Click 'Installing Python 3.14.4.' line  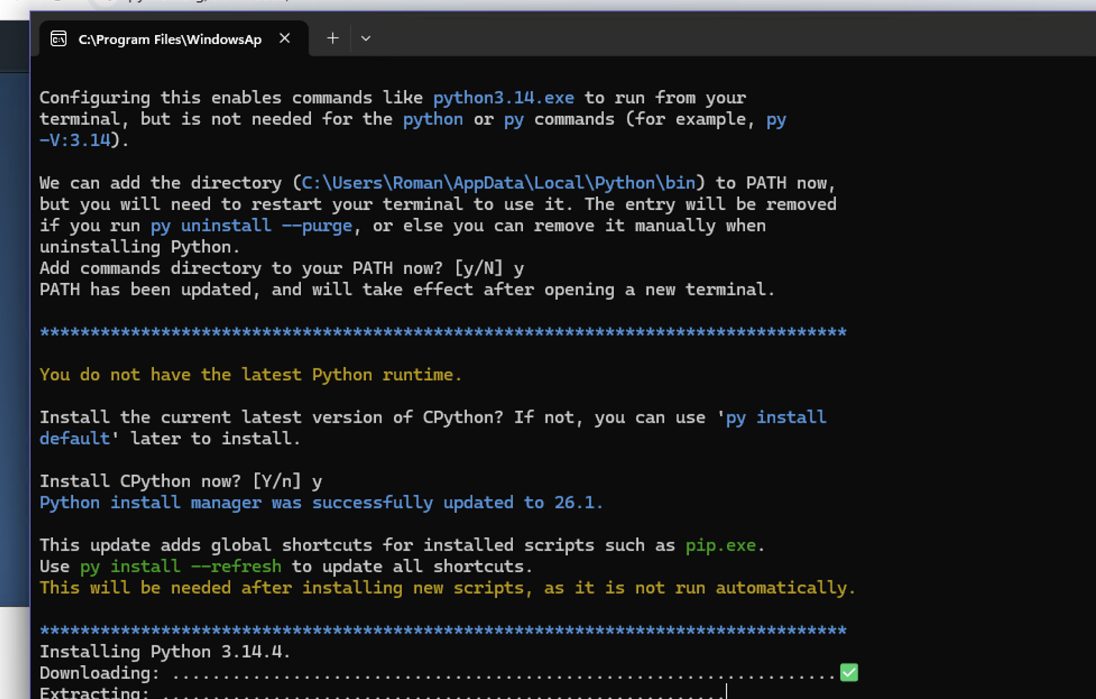(x=165, y=652)
